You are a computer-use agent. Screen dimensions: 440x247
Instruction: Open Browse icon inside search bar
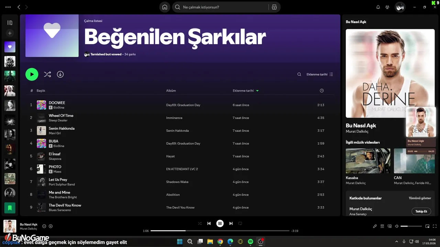pos(274,7)
